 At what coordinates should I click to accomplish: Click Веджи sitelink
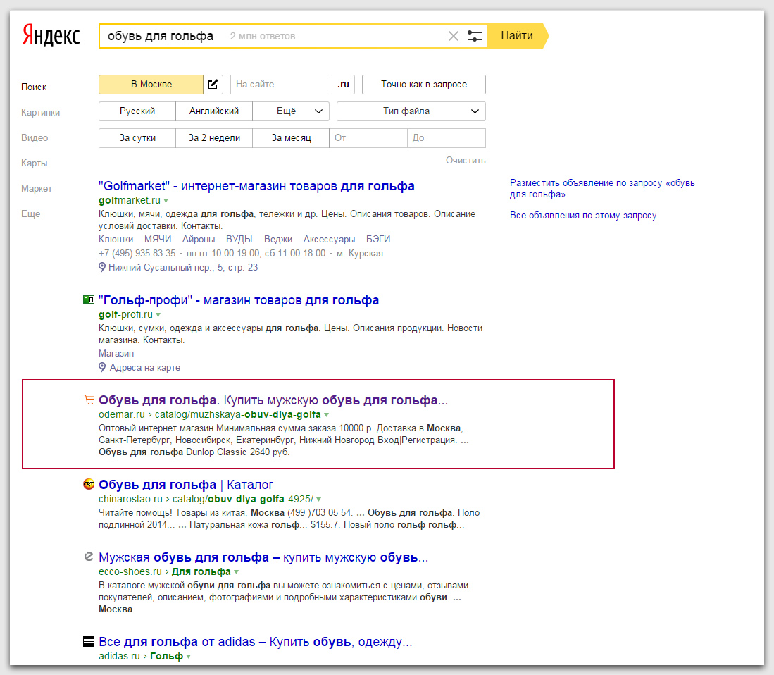click(x=278, y=239)
